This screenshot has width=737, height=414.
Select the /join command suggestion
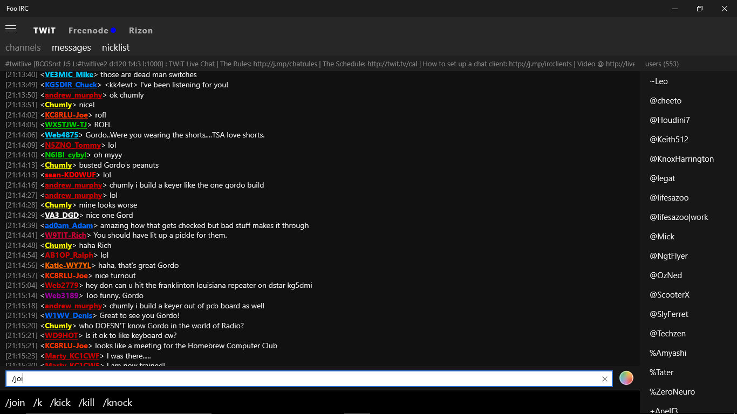coord(15,403)
